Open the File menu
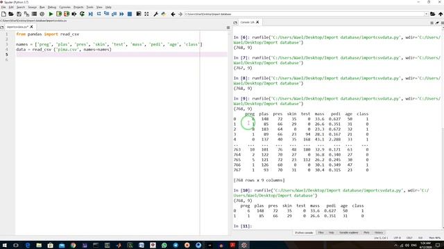Screen dimensions: 444x249 (3, 7)
